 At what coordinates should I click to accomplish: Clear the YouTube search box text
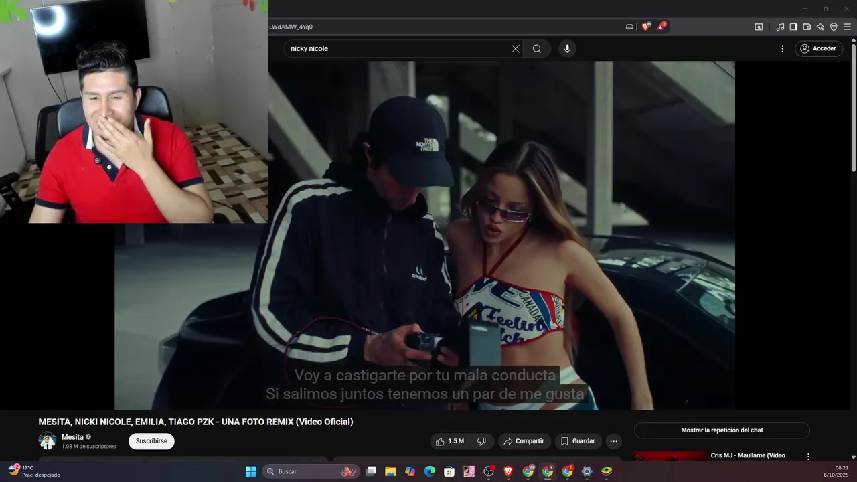(x=516, y=48)
